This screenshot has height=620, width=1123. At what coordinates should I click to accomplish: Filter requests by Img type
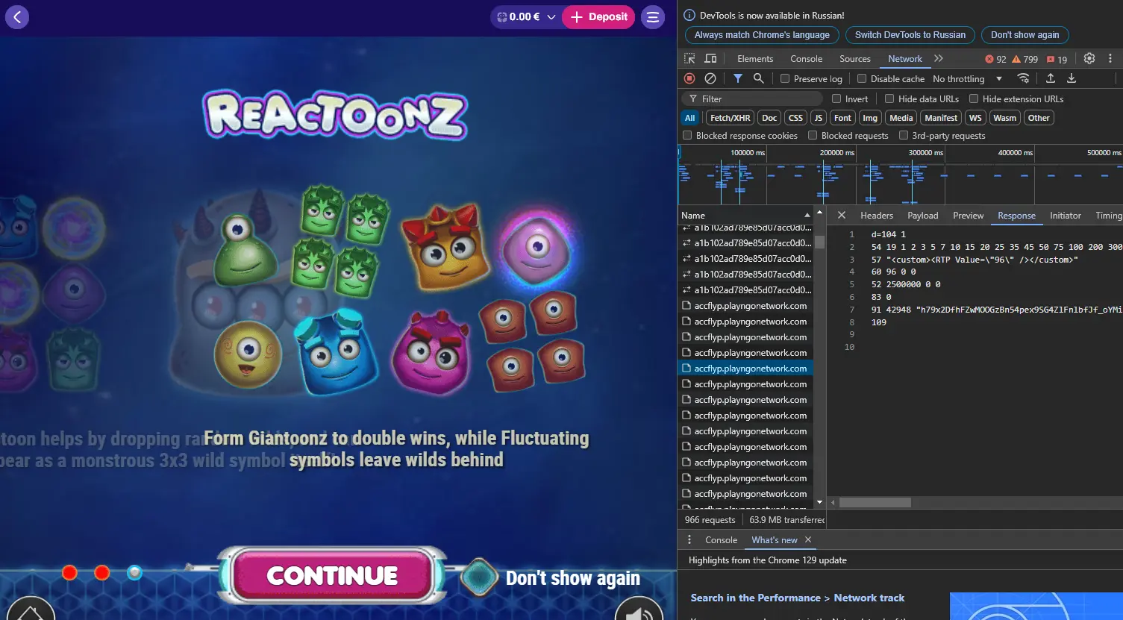point(870,118)
